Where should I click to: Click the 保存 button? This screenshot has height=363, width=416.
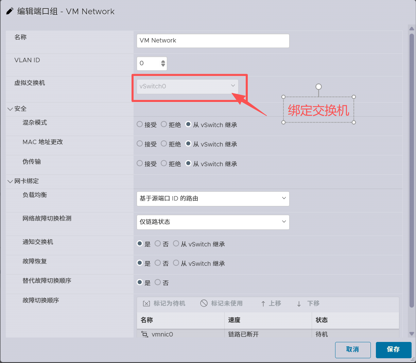[393, 350]
